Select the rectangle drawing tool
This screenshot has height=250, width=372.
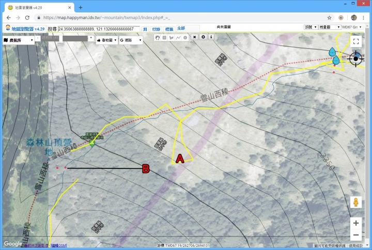[164, 38]
